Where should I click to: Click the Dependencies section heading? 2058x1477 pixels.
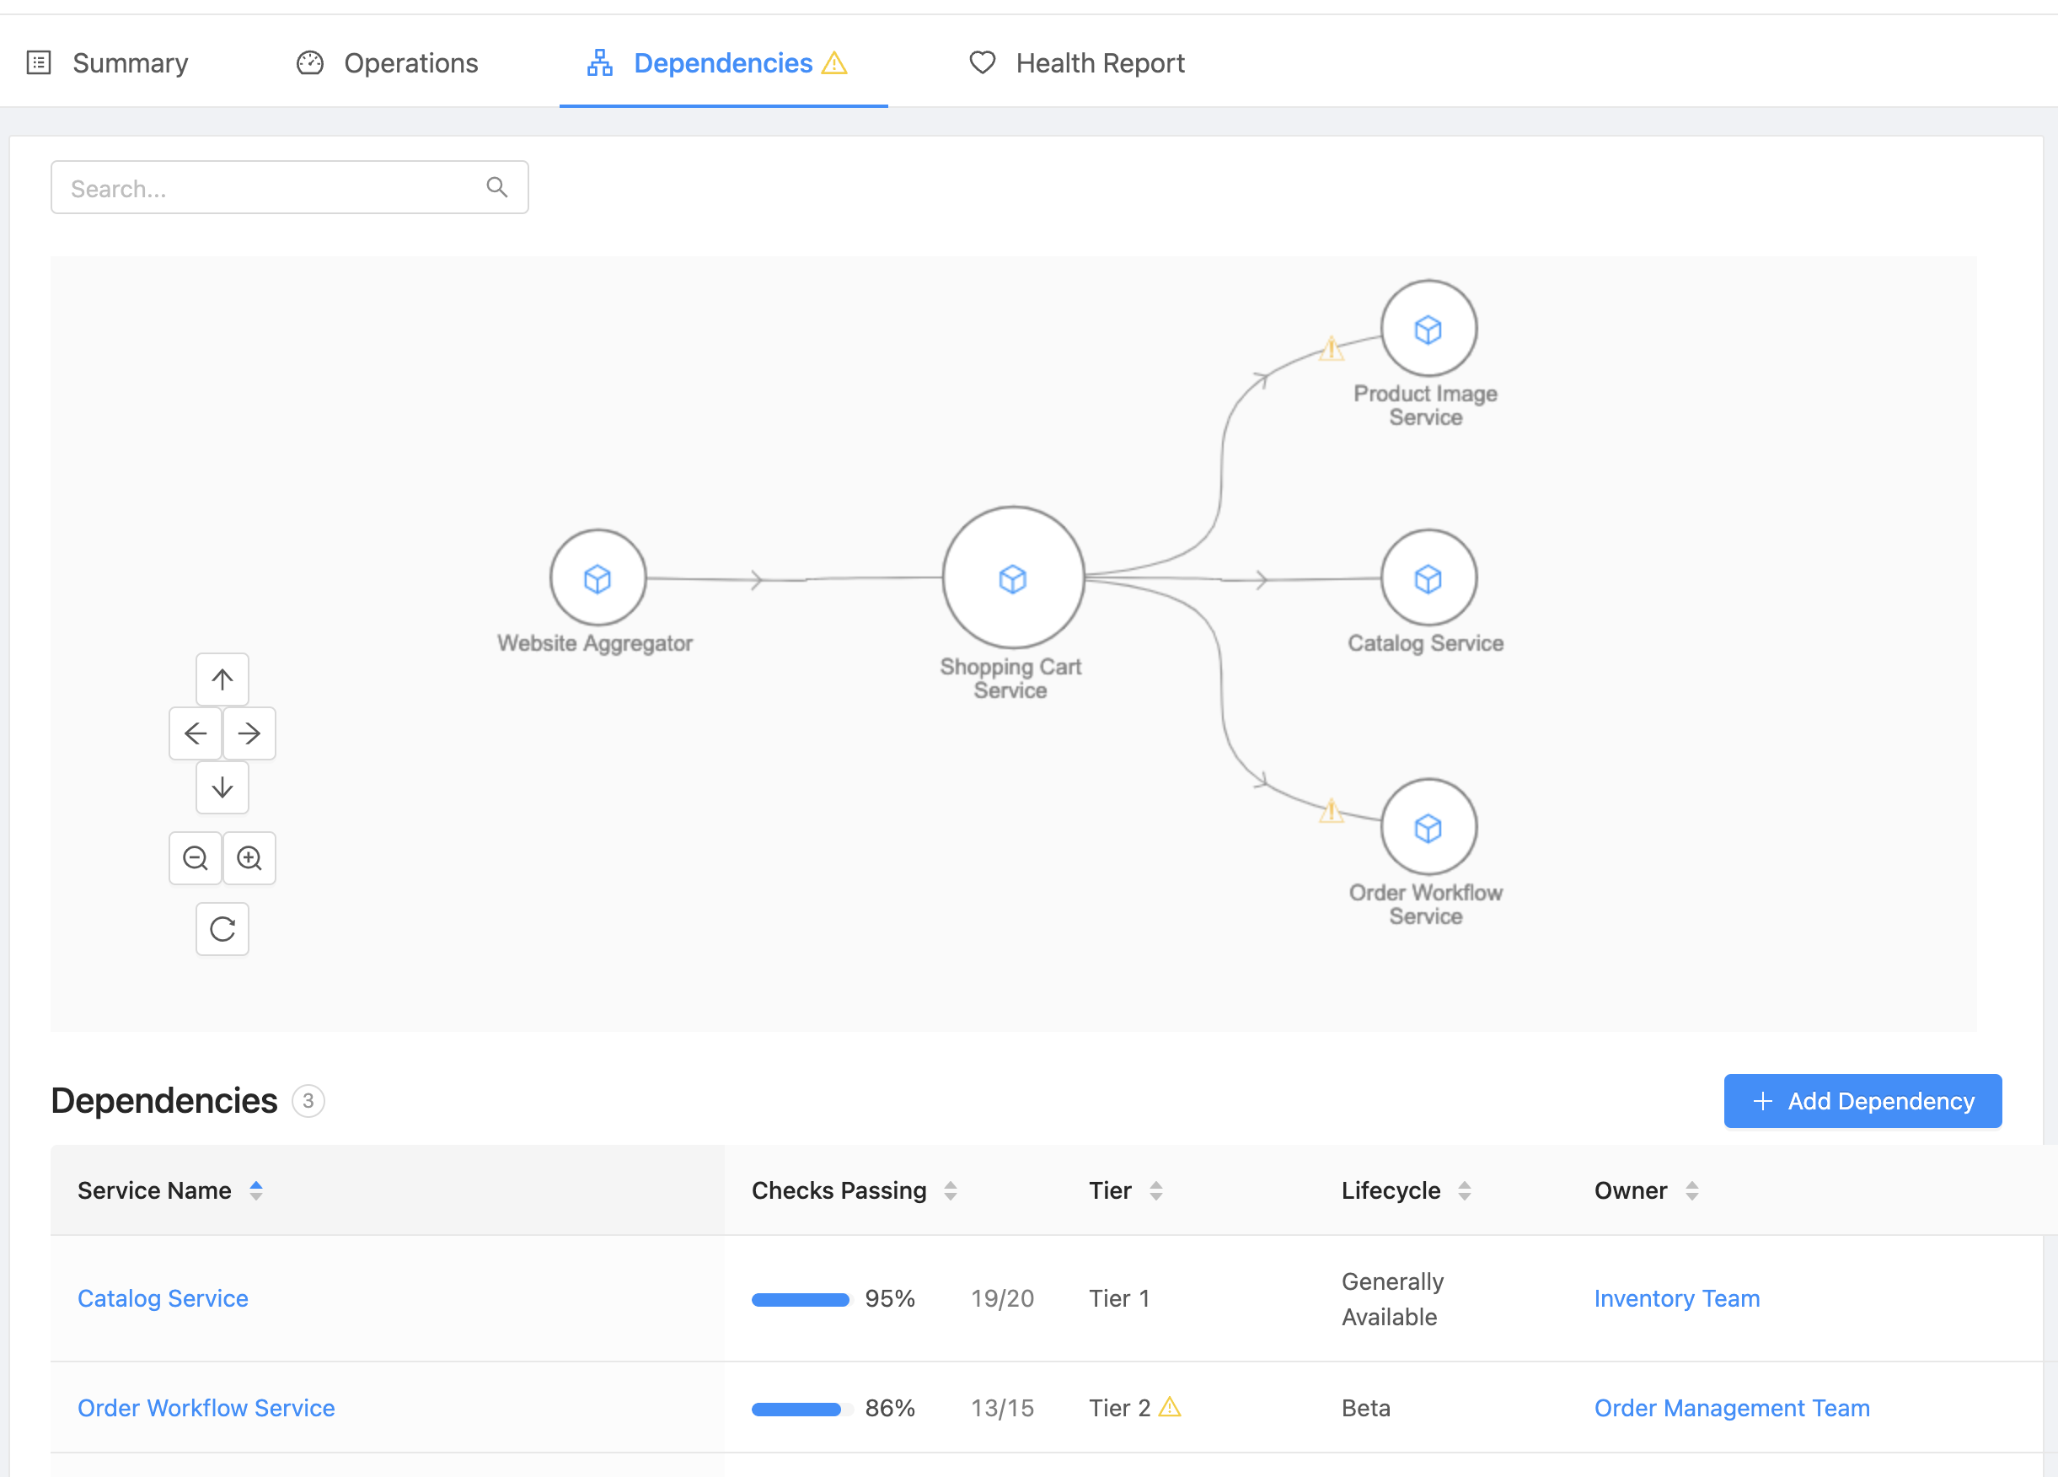coord(164,1100)
